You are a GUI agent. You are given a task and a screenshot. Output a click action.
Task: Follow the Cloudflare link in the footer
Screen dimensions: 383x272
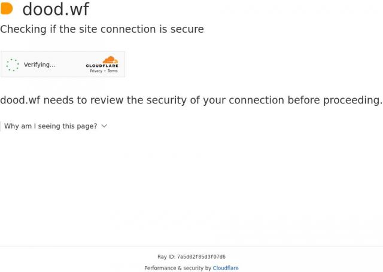coord(226,268)
